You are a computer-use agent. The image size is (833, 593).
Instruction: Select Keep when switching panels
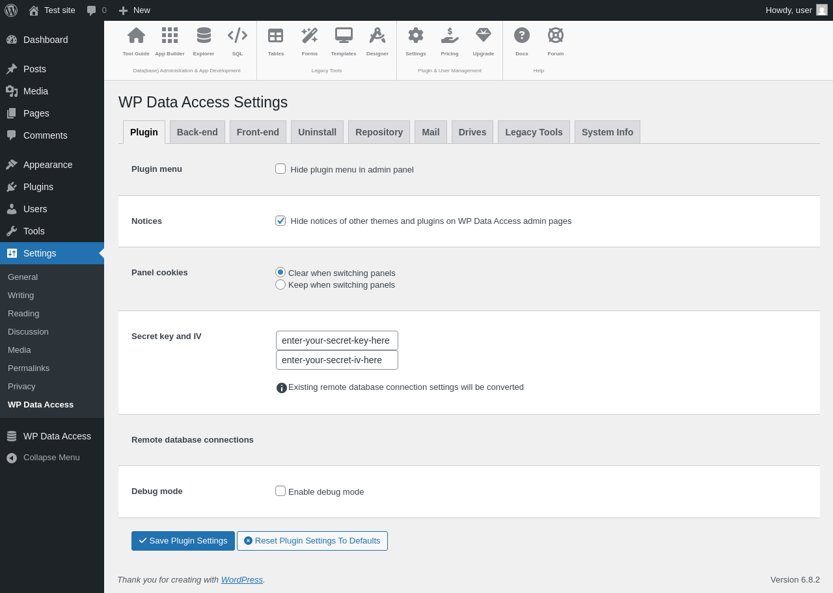280,284
